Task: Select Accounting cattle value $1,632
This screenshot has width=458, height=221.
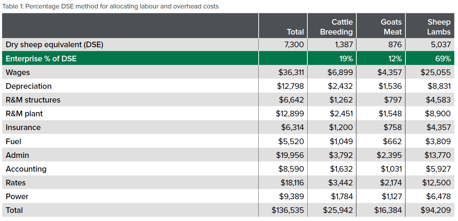Action: pos(341,169)
